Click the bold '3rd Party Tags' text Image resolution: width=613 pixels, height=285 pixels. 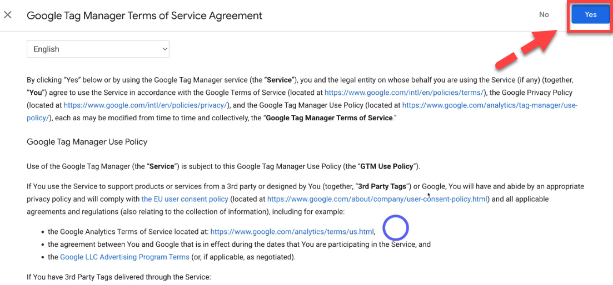[382, 186]
